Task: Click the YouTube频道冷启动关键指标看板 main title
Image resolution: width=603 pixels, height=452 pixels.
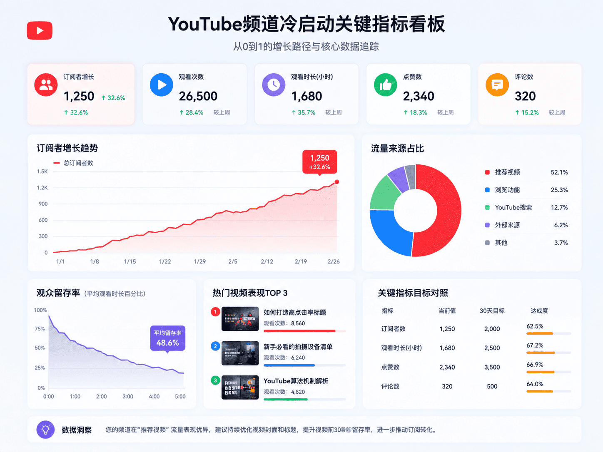Action: (306, 24)
